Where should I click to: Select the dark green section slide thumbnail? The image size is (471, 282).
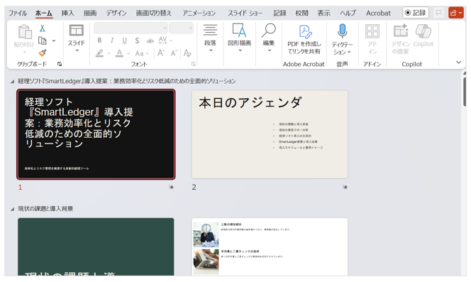pyautogui.click(x=96, y=246)
